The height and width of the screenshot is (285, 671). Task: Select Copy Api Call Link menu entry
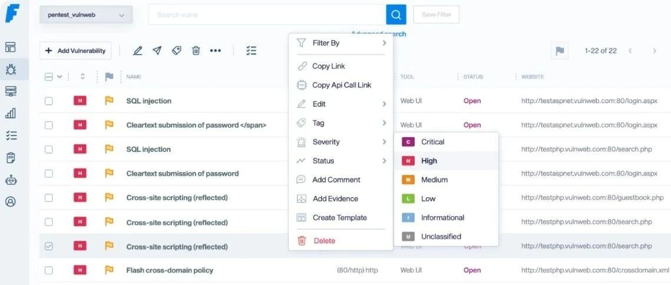tap(341, 85)
